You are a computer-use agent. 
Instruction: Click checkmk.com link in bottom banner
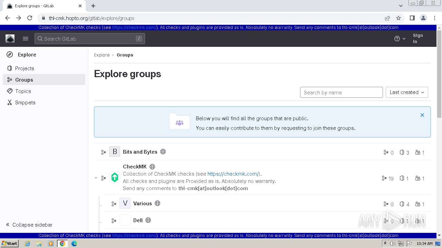pos(134,236)
